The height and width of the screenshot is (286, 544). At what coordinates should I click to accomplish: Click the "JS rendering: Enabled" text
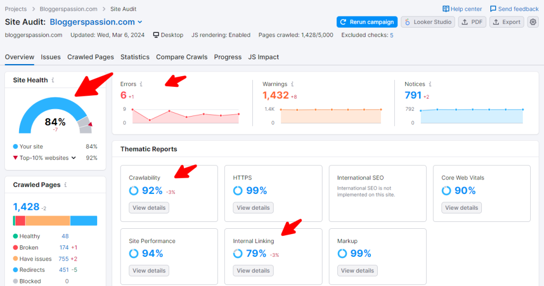tap(220, 35)
